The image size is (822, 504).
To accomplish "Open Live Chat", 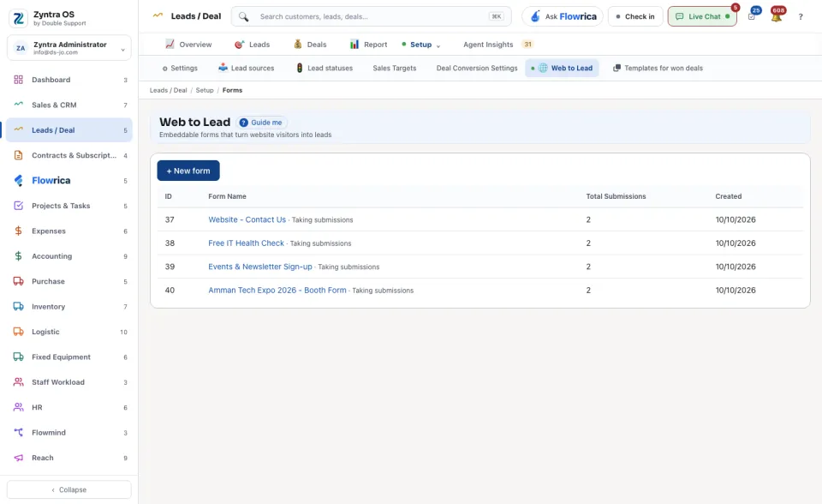I will coord(702,16).
